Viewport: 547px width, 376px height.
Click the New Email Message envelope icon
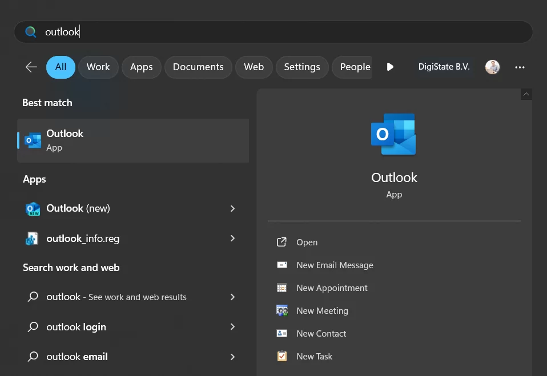pos(282,265)
